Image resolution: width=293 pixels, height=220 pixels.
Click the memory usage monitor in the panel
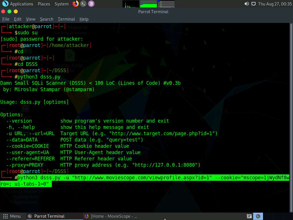[149, 4]
